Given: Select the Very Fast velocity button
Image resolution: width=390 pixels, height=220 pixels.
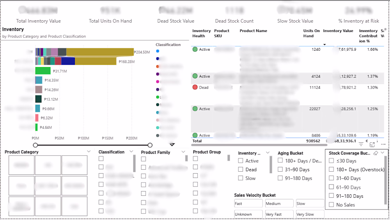Looking at the screenshot, I should click(279, 214).
